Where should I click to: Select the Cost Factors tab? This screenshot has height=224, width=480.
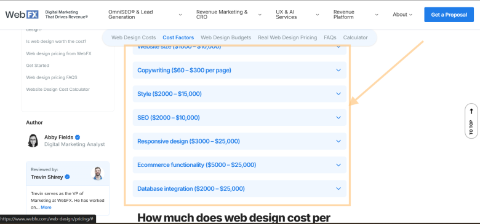point(178,37)
